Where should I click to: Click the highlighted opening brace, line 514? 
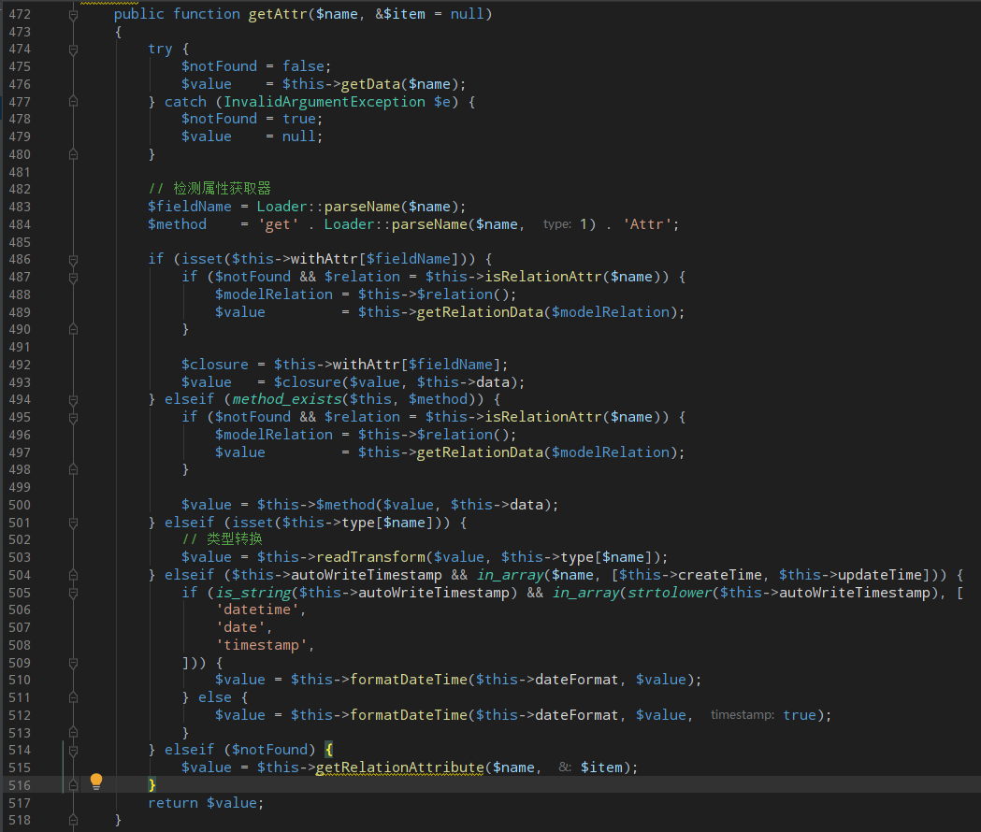[329, 750]
